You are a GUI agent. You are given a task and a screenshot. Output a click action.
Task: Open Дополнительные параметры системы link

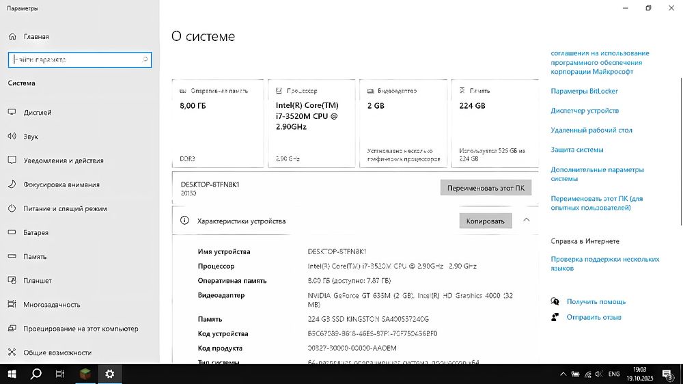597,174
